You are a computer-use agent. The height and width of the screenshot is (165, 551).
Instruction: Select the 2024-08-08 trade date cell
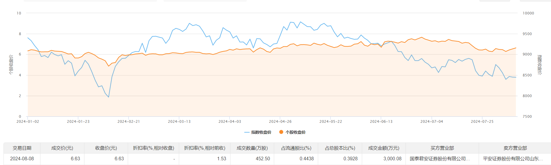22,159
